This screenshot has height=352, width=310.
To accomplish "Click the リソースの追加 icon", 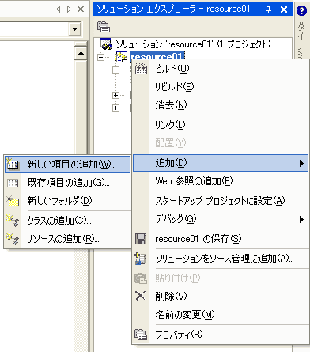I will click(13, 239).
